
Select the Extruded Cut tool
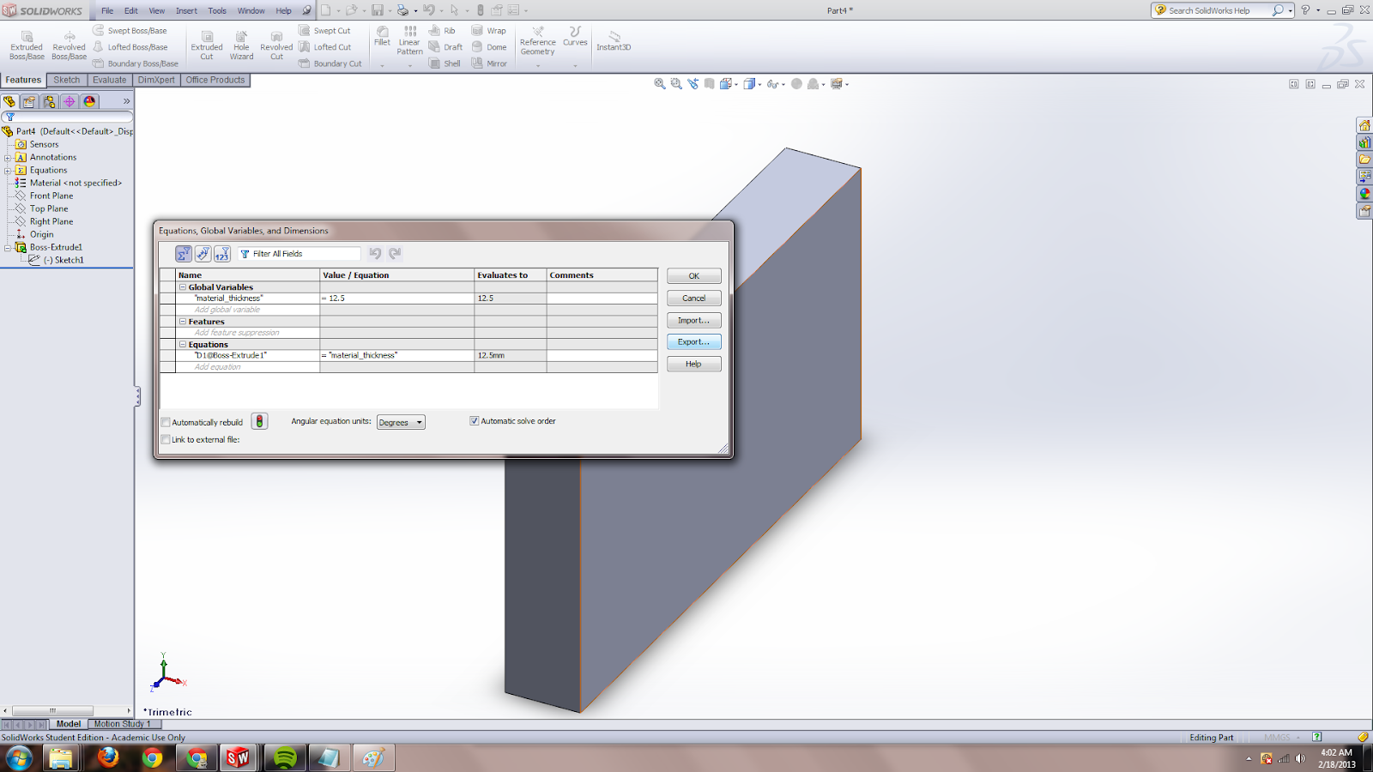click(x=207, y=45)
